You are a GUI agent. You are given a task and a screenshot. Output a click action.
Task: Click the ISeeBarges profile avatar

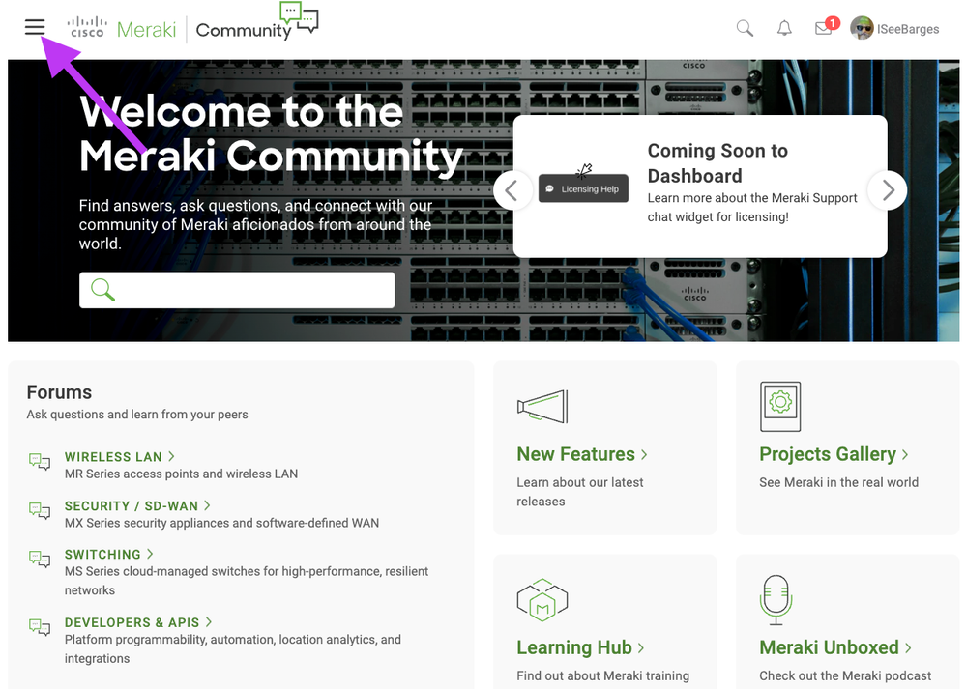pyautogui.click(x=862, y=29)
